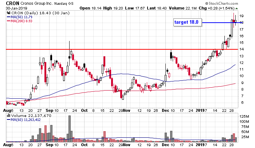Click the CRON ticker symbol heading
255x148 pixels.
(x=12, y=3)
